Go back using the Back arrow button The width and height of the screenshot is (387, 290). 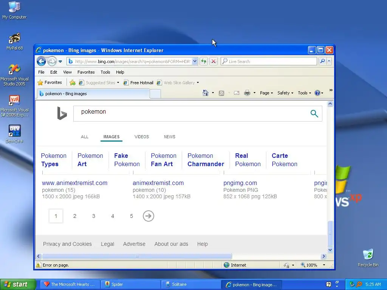coord(41,61)
